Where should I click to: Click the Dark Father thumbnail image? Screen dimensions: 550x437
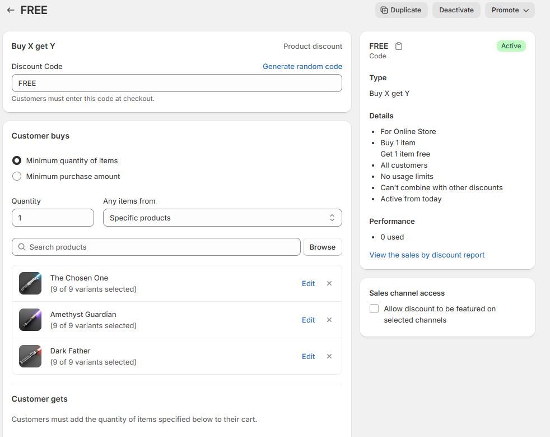(x=30, y=356)
